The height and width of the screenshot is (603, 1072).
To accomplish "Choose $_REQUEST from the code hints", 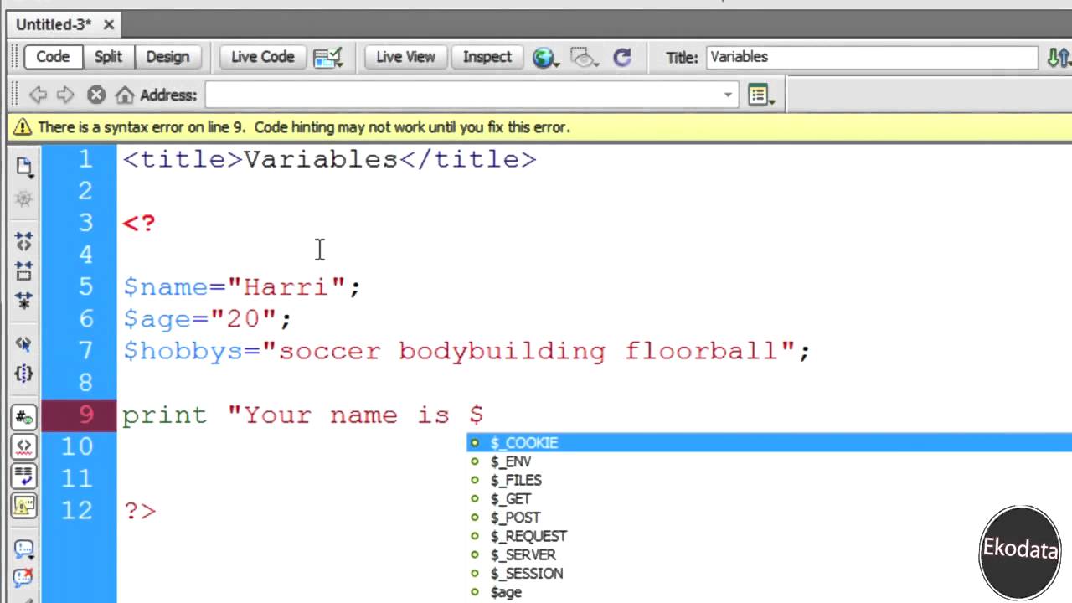I will coord(769,536).
